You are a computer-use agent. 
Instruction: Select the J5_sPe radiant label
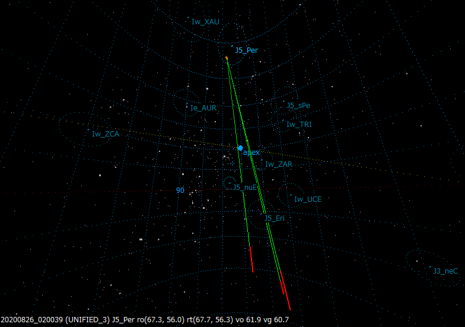[298, 106]
